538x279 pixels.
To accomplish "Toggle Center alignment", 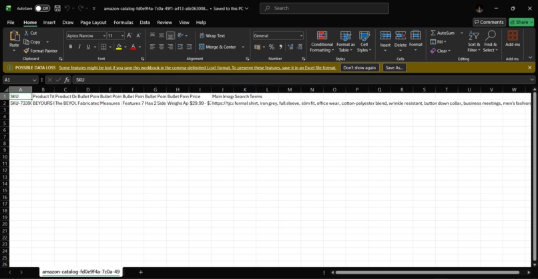I will click(162, 47).
